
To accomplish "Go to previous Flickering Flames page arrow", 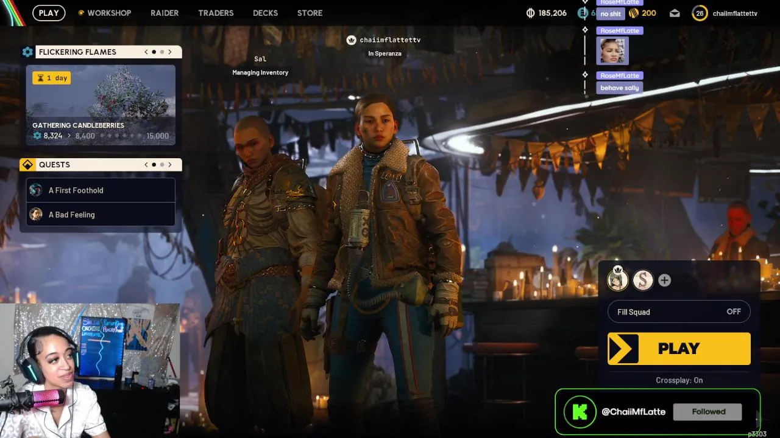I will pyautogui.click(x=146, y=52).
